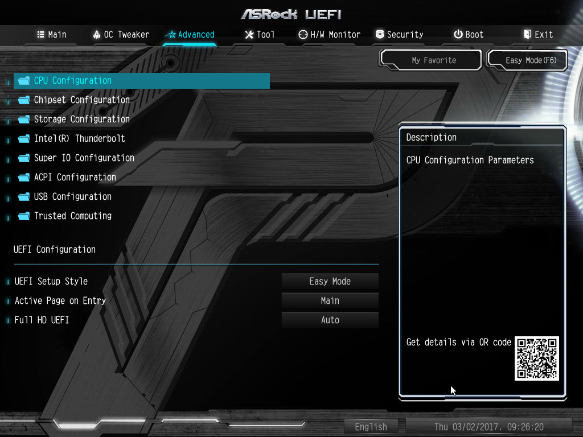Click the Trusted Computing folder icon
Viewport: 583px width, 437px height.
(24, 216)
